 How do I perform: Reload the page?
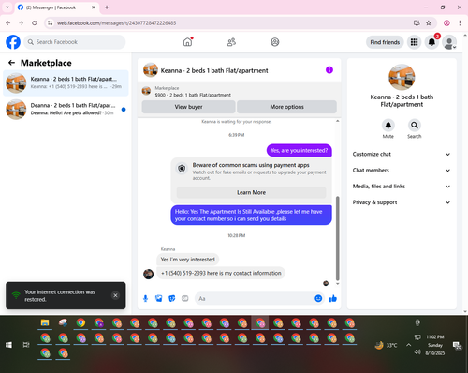point(35,22)
